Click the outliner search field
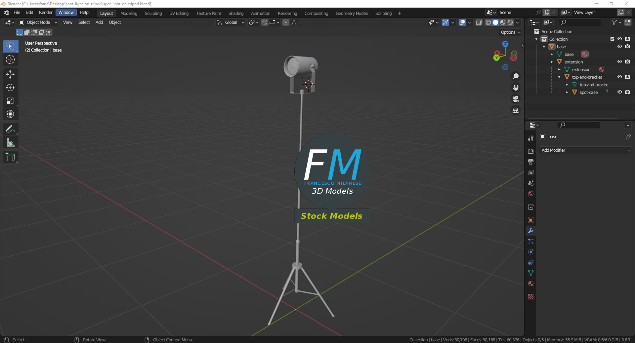635x343 pixels. click(580, 22)
